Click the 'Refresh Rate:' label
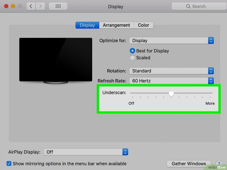 (112, 81)
